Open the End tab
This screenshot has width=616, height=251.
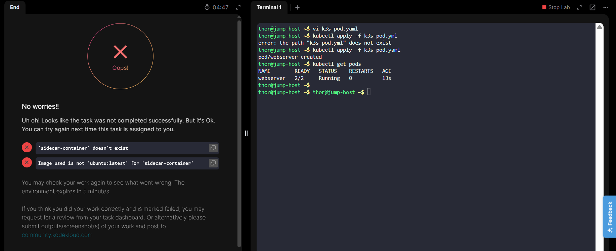point(15,7)
